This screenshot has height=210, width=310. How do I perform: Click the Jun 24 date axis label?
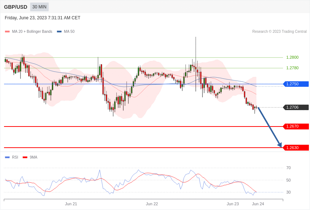[258, 204]
